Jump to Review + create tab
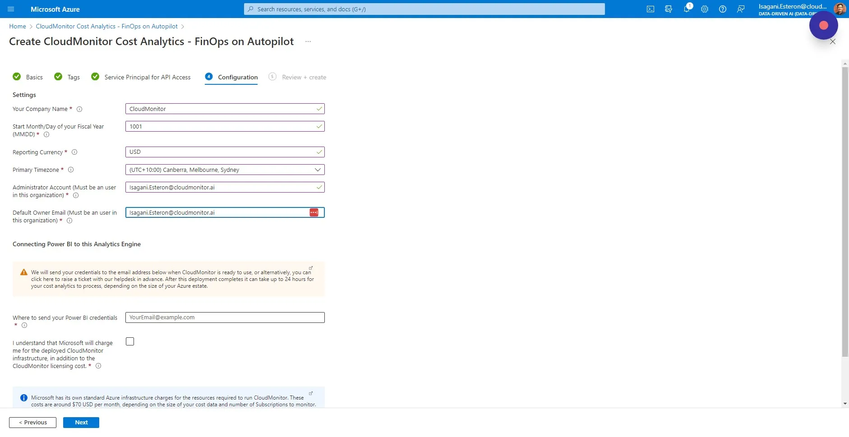This screenshot has width=849, height=437. [297, 77]
